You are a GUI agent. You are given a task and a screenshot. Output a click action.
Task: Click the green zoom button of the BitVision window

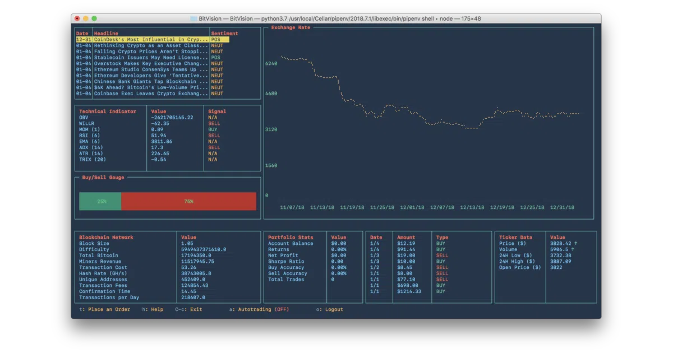[x=94, y=18]
